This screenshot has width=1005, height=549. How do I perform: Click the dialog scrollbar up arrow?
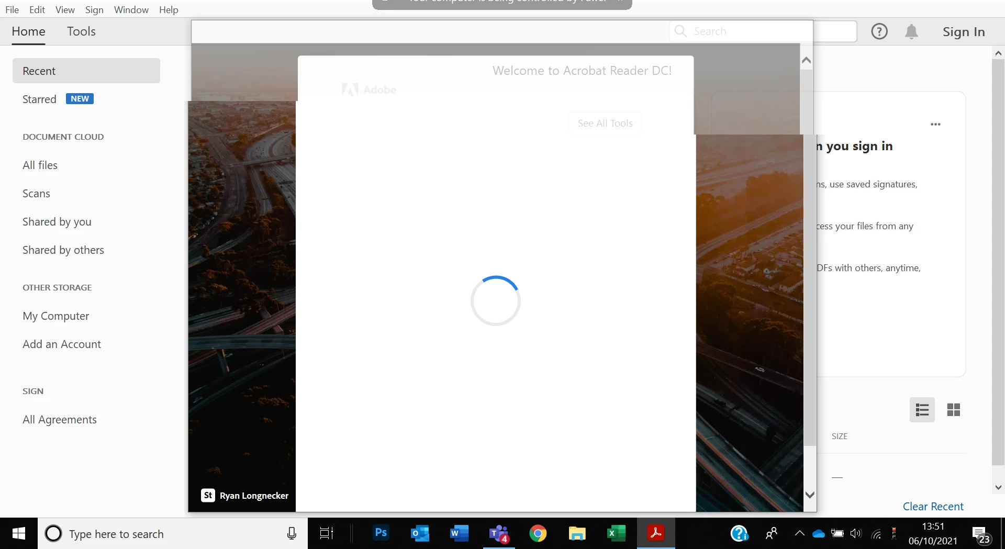[807, 60]
